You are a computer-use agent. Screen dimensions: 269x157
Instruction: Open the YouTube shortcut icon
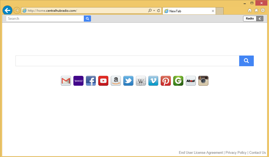pyautogui.click(x=103, y=81)
